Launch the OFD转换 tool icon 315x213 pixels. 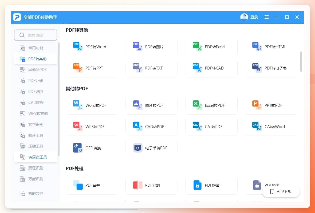[x=77, y=148]
